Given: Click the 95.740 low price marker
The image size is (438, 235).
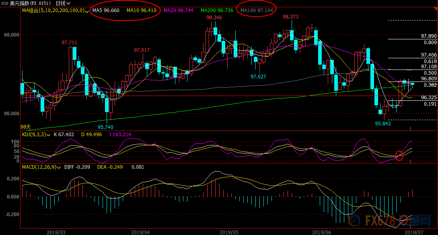Looking at the screenshot, I should tap(105, 127).
